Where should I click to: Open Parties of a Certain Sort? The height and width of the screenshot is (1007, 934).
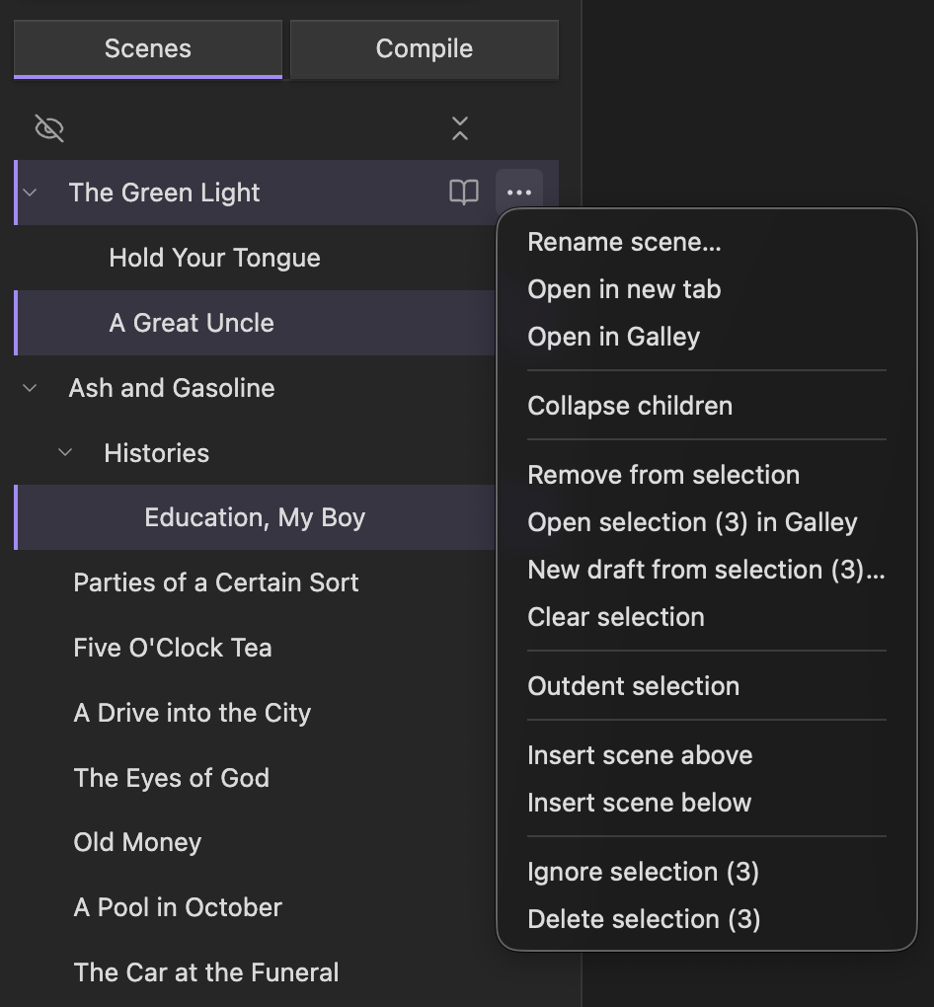pyautogui.click(x=216, y=582)
